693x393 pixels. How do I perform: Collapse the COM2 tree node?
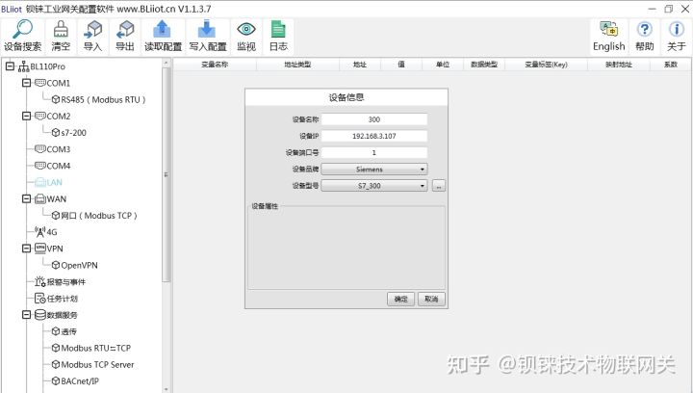click(x=27, y=116)
